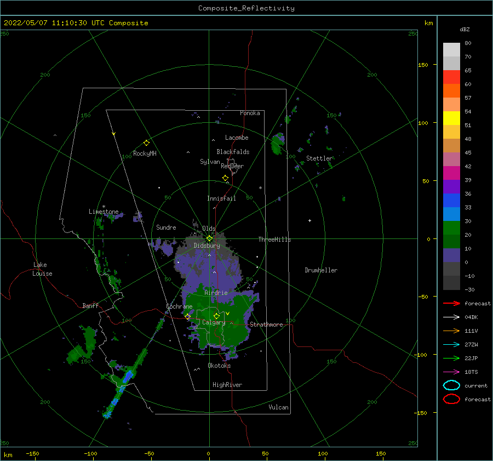Viewport: 493px width, 461px height.
Task: Click the asterisk marker east of Innisfail
Action: click(x=260, y=188)
